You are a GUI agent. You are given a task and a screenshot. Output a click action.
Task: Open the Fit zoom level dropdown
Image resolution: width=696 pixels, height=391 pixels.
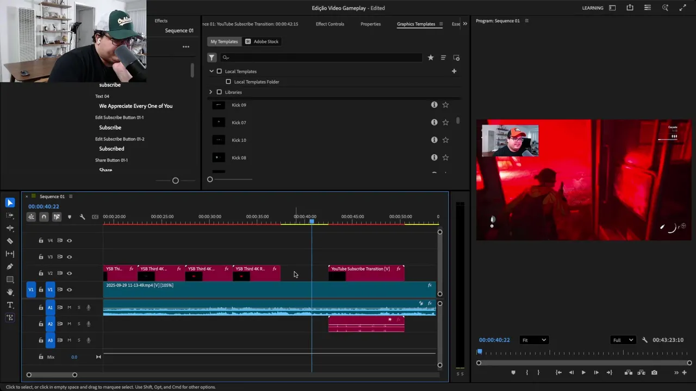(534, 340)
